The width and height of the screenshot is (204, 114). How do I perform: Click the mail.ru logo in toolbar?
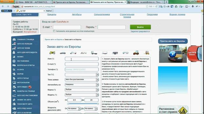7,11
